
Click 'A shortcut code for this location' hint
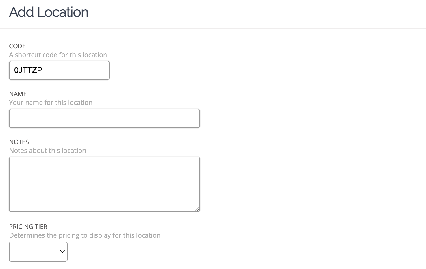tap(58, 55)
